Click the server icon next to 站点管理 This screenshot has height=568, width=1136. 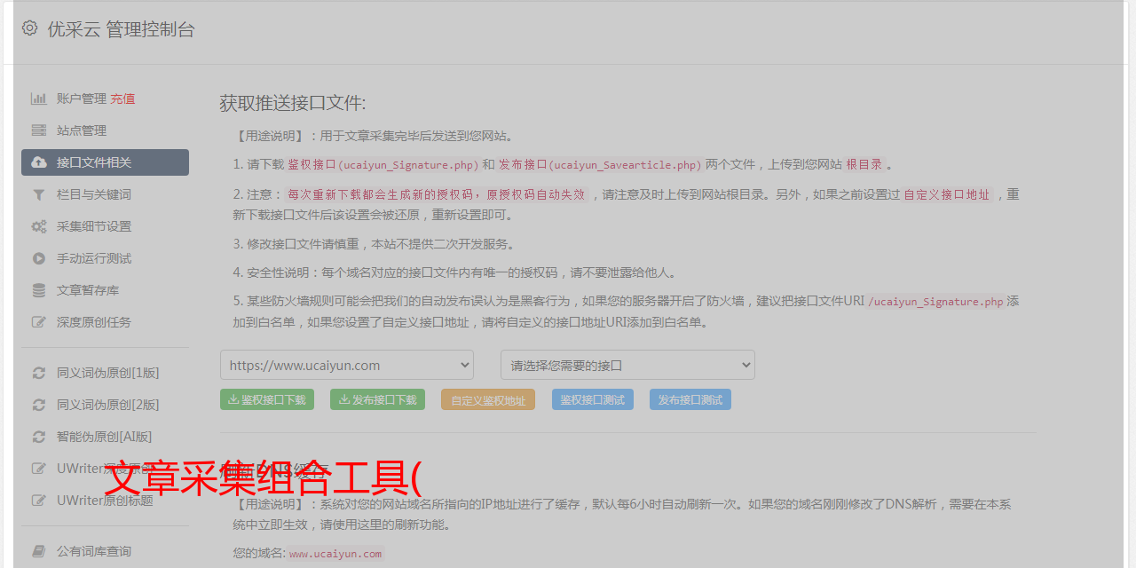coord(39,130)
